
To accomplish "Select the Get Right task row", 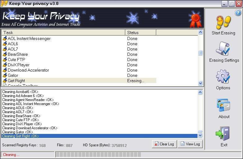I will click(79, 81).
